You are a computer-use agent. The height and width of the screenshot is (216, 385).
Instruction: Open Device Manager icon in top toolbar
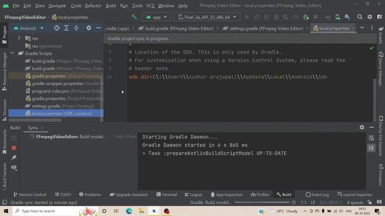click(x=338, y=17)
